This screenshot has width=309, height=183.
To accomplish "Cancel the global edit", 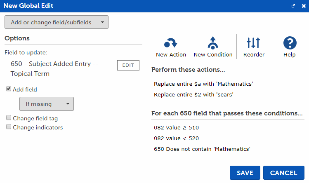I will click(283, 173).
